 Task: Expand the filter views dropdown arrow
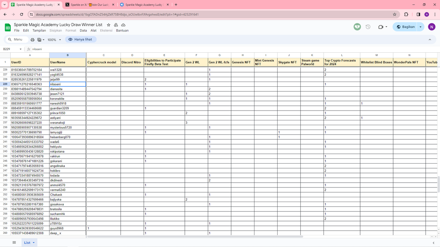tap(44, 40)
